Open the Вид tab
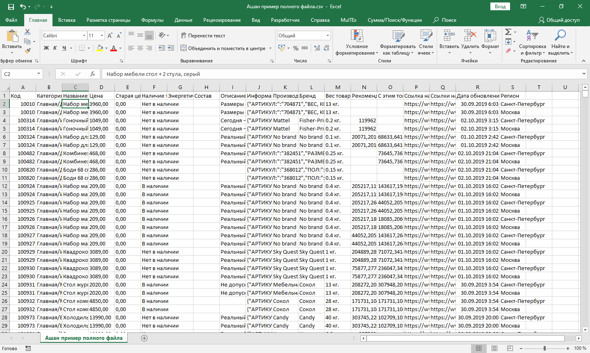 (x=256, y=20)
